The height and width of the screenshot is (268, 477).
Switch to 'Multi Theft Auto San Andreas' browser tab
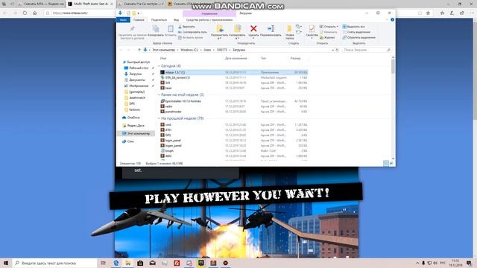[90, 4]
